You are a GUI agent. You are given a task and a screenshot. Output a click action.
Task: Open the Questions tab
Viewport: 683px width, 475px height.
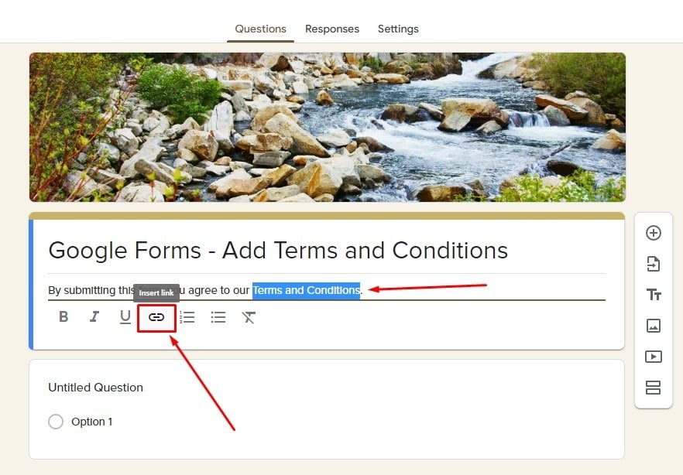pos(260,29)
